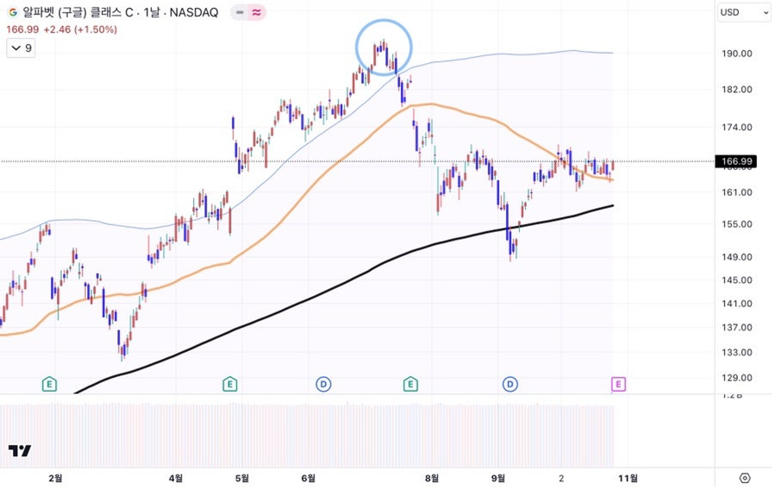Click the 155.00 price axis label

[736, 224]
